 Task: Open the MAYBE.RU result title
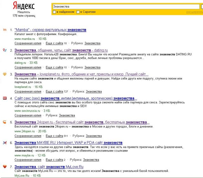coord(69,143)
